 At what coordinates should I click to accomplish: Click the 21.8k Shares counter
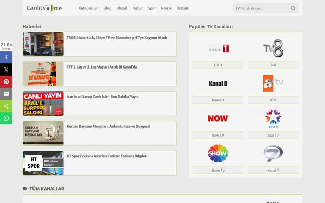(6, 46)
